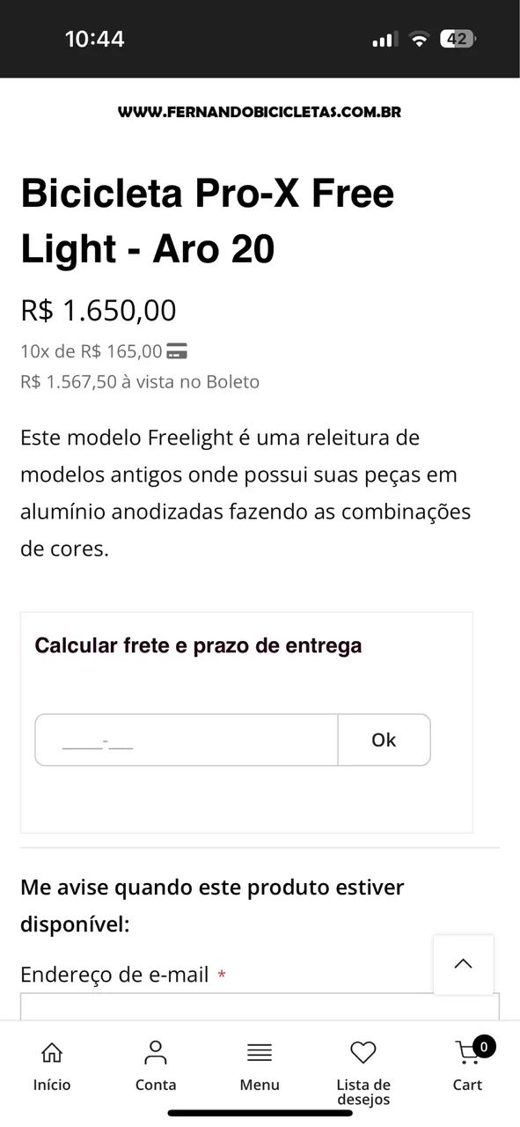Tap the battery indicator in status bar
The width and height of the screenshot is (520, 1127).
coord(458,39)
